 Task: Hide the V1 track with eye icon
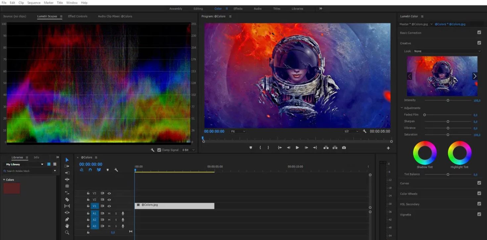coord(109,206)
